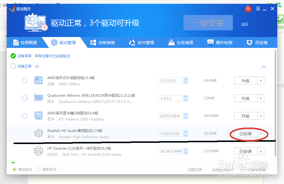
Task: Open the 诊断修复 tab
Action: coord(103,43)
